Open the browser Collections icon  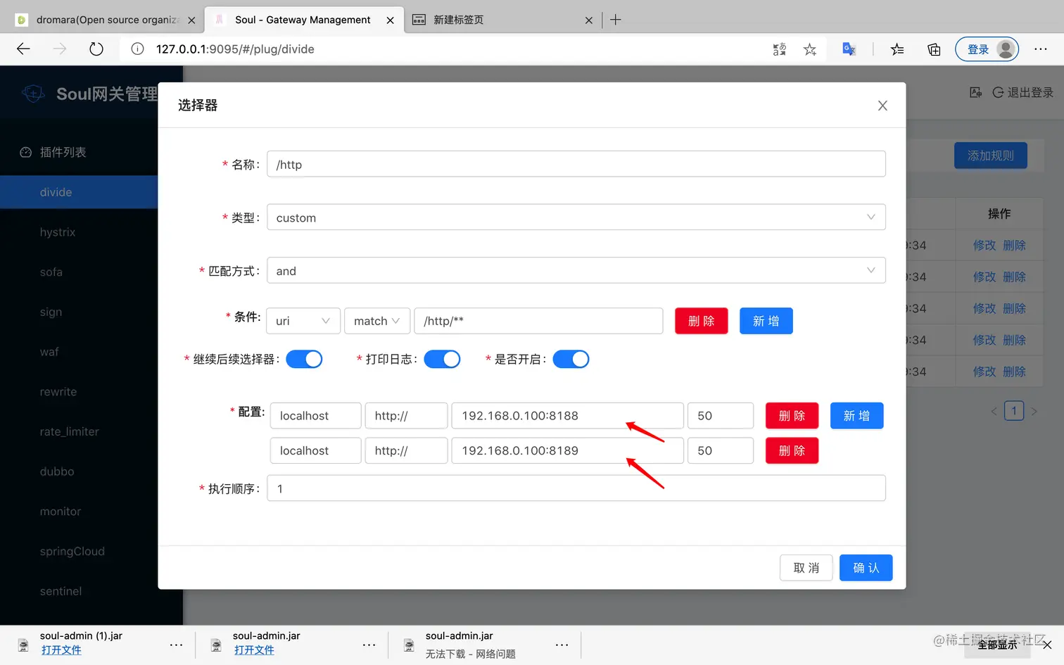pyautogui.click(x=934, y=49)
